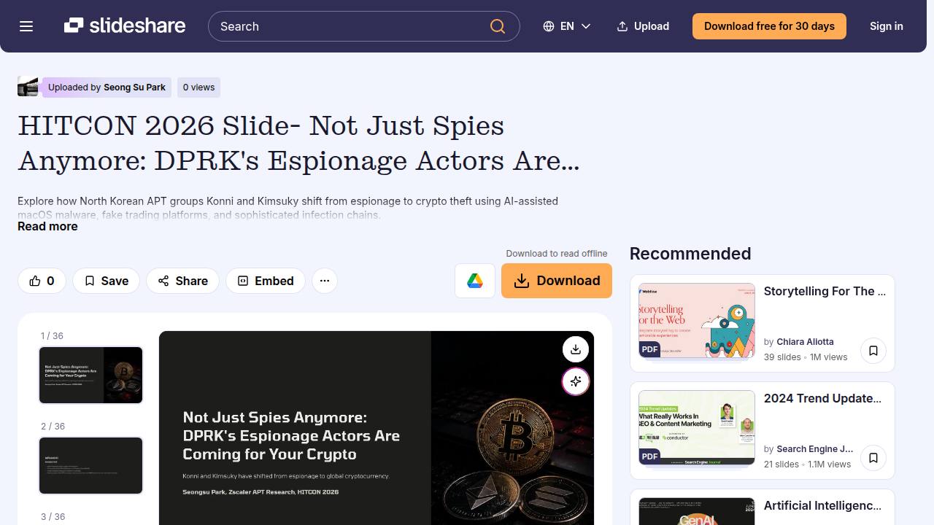Download the slide via overlay download icon

click(x=576, y=349)
